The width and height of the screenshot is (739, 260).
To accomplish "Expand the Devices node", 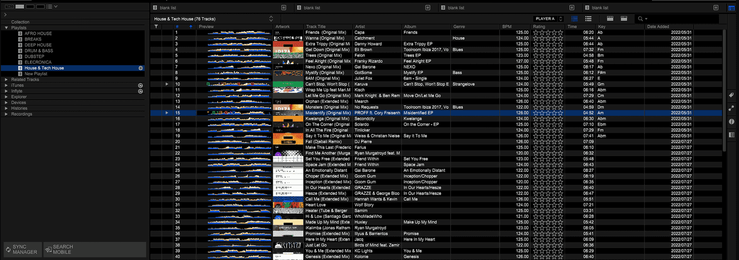I will pos(6,102).
